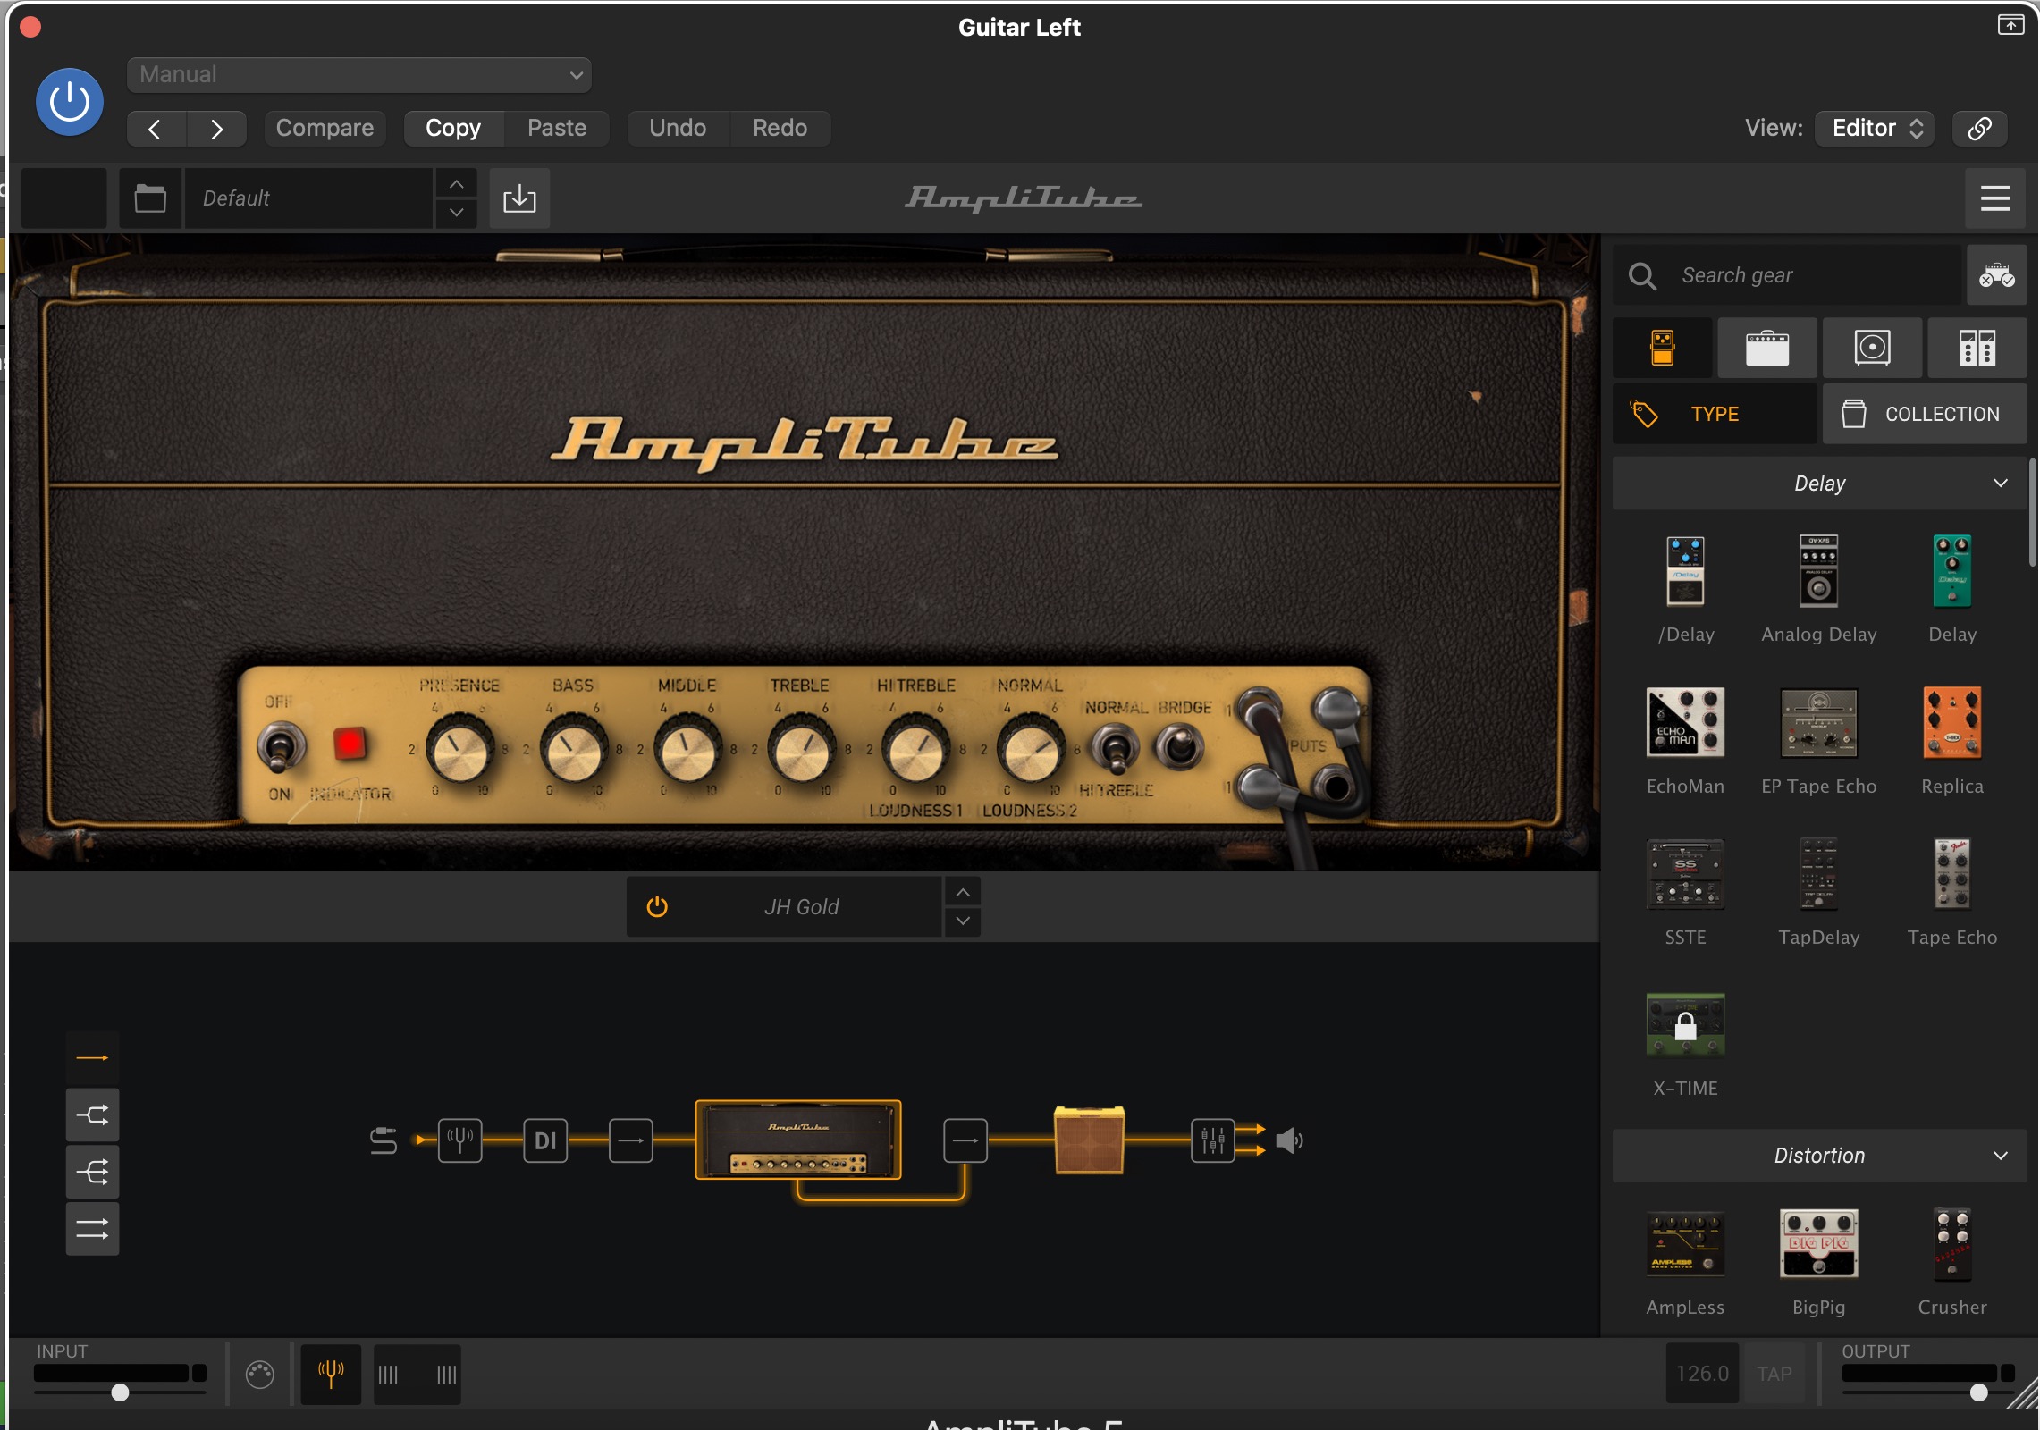Flip the amp OFF/ON power switch
Image resolution: width=2040 pixels, height=1430 pixels.
280,748
